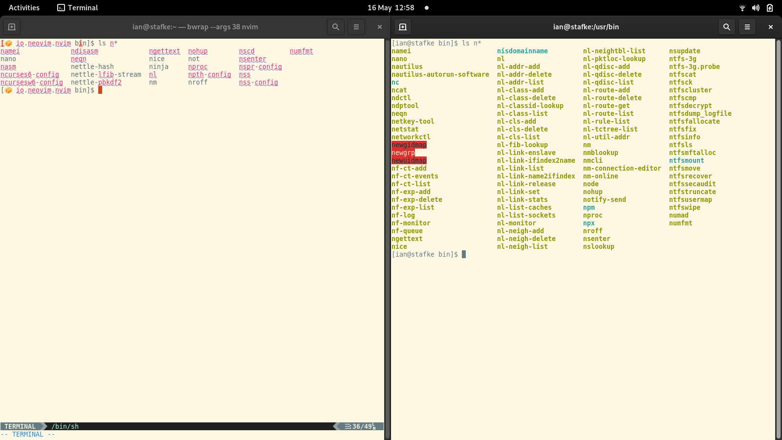The width and height of the screenshot is (782, 440).
Task: Open new tab in left nvim terminal window
Action: tap(12, 27)
